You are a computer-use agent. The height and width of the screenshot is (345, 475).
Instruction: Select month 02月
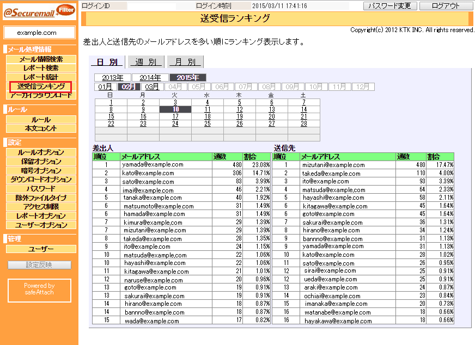point(129,87)
